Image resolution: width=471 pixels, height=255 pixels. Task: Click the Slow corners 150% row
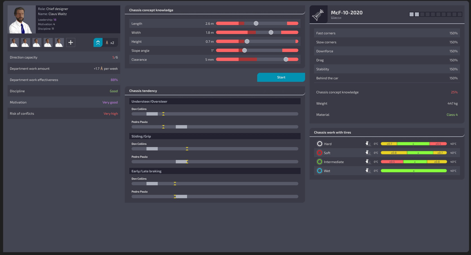pos(387,42)
